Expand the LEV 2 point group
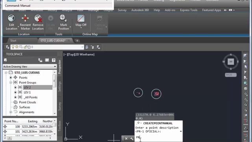This screenshot has width=252, height=142. [15, 88]
